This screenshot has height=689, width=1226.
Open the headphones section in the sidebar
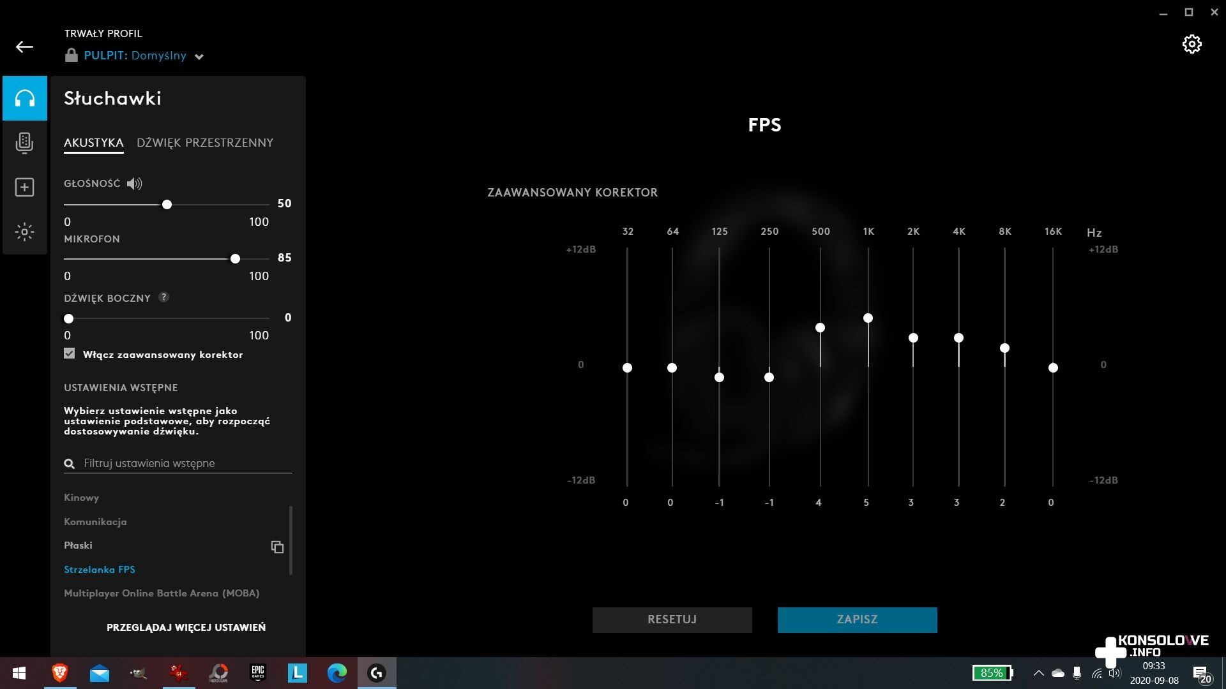click(25, 98)
